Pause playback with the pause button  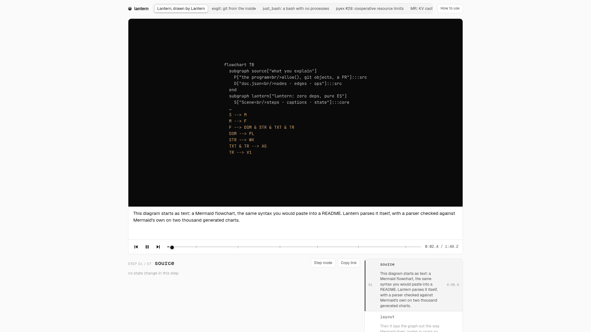[x=147, y=247]
